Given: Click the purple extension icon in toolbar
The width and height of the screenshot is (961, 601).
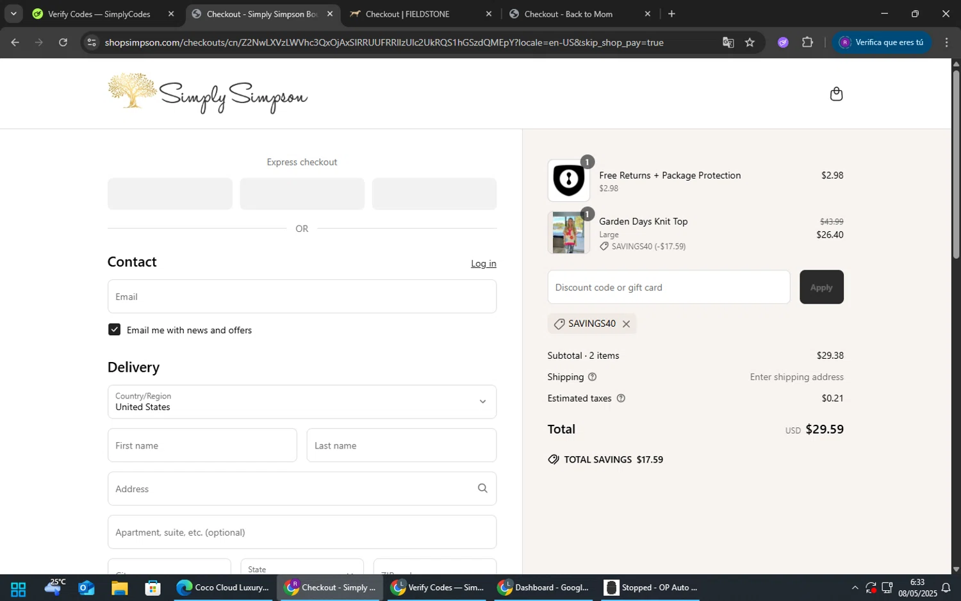Looking at the screenshot, I should (x=783, y=42).
